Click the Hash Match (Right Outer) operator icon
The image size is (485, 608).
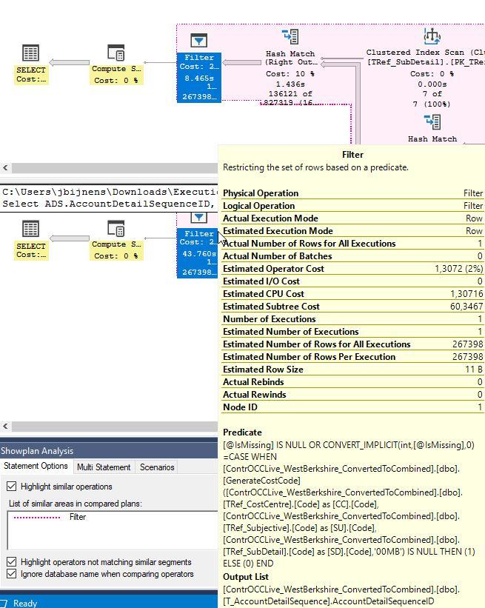pyautogui.click(x=290, y=37)
